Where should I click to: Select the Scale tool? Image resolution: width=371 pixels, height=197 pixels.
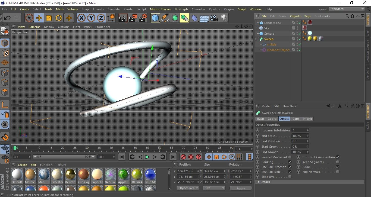pyautogui.click(x=49, y=18)
